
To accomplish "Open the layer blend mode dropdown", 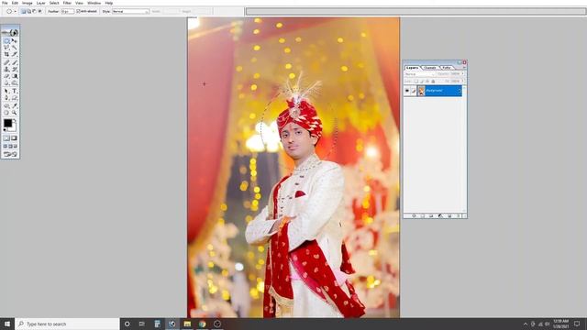I will pos(419,74).
